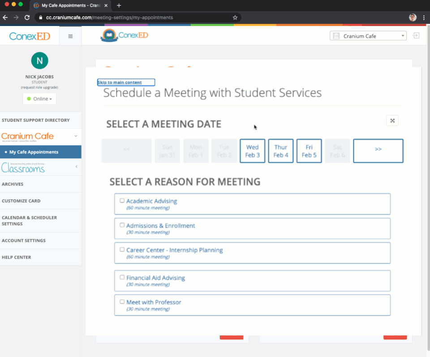Click the N user avatar circle
This screenshot has height=357, width=430.
(40, 61)
